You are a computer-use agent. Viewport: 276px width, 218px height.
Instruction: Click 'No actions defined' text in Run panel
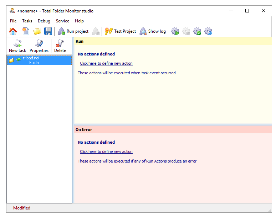pos(96,54)
